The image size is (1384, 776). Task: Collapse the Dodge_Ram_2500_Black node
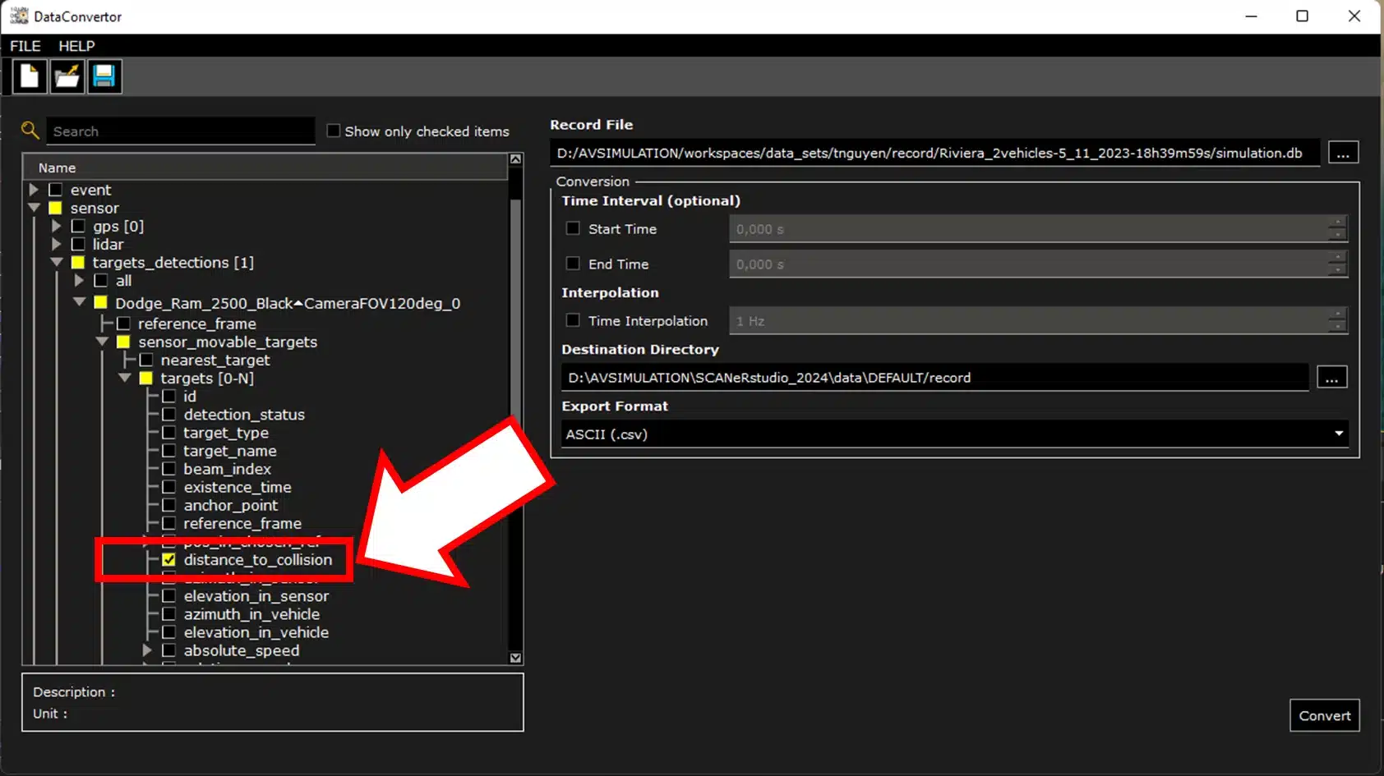(x=80, y=302)
